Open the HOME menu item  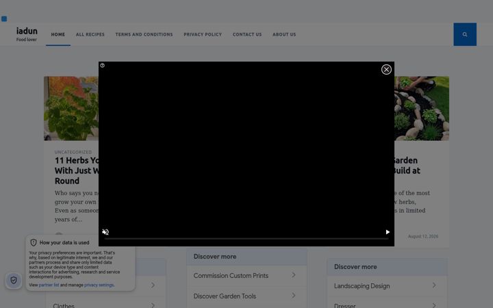(58, 34)
